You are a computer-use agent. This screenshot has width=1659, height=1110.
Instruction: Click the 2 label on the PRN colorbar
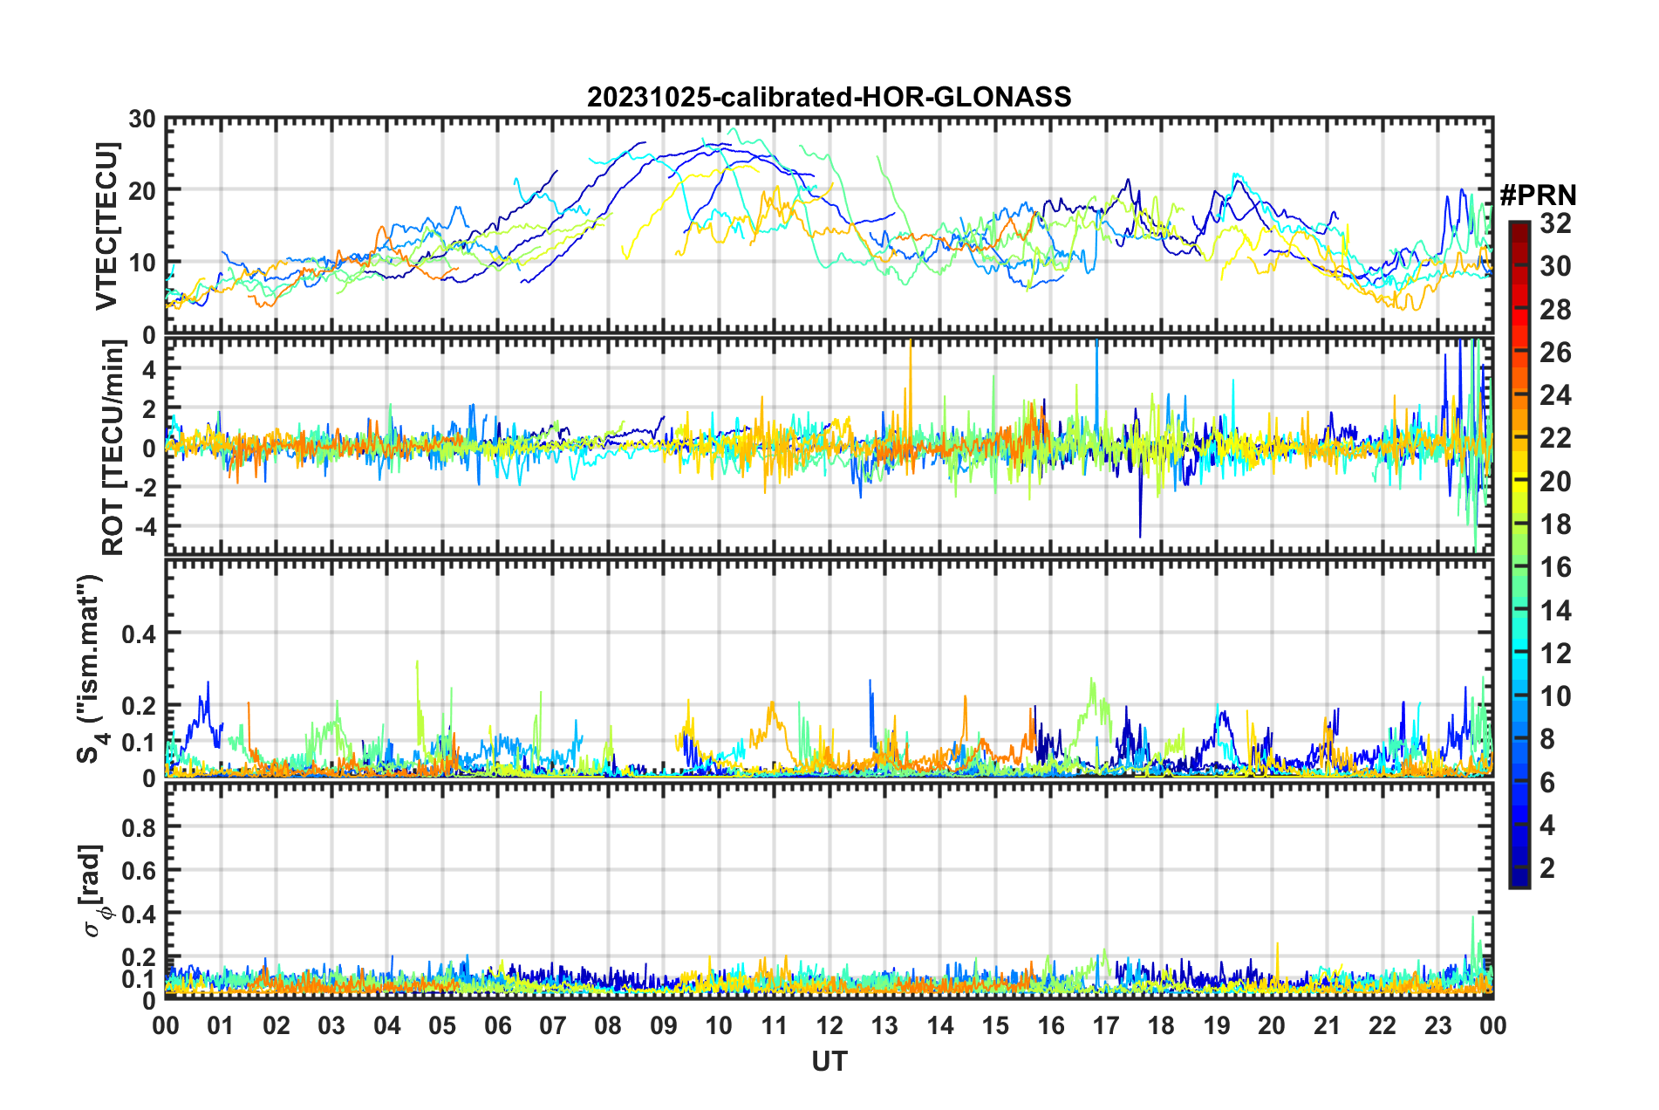[x=1547, y=868]
